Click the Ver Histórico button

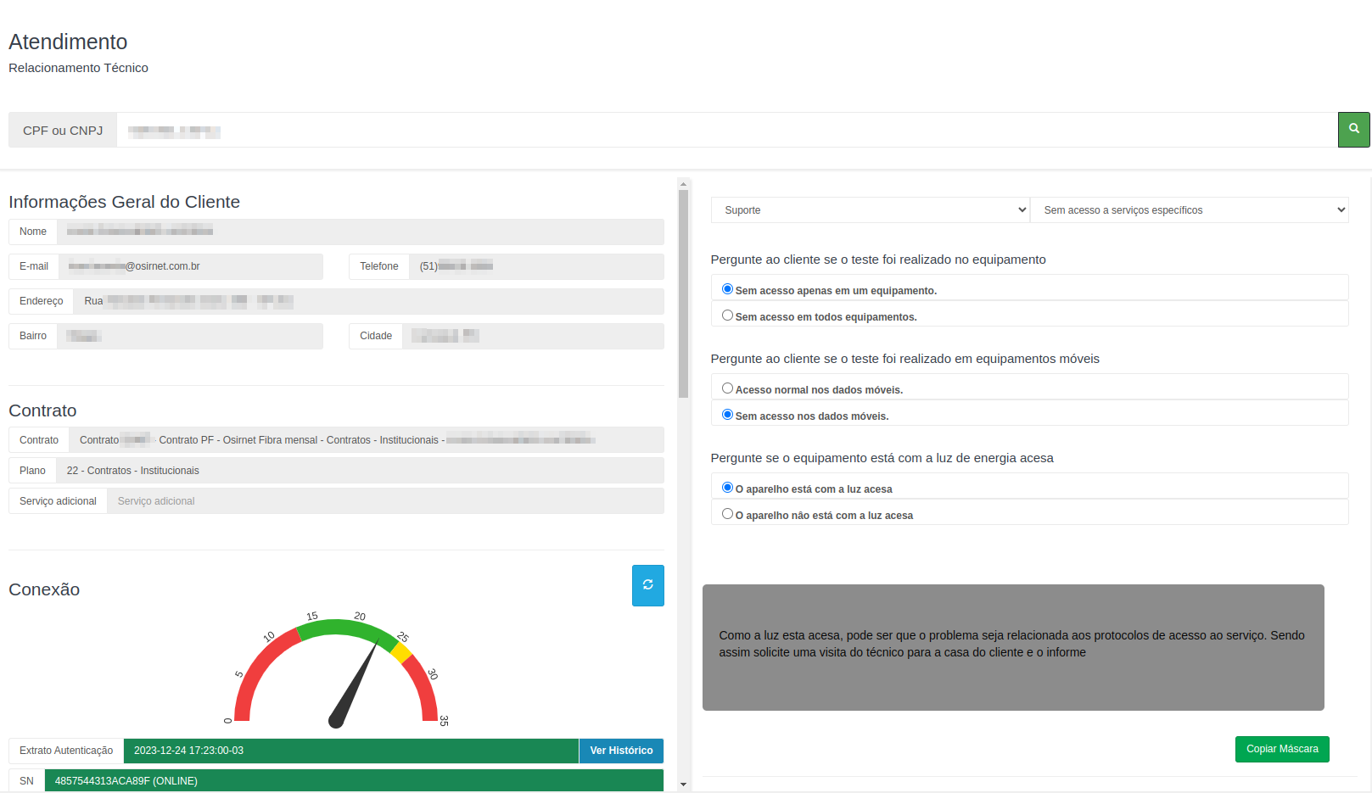click(621, 751)
